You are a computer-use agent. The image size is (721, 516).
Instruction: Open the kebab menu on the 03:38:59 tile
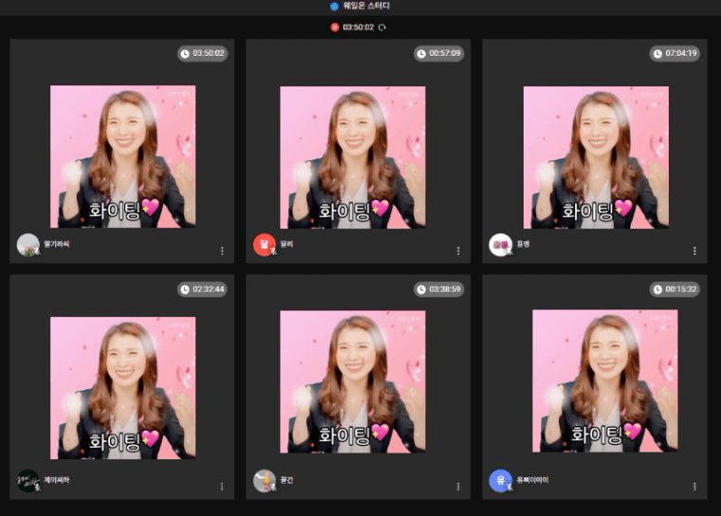point(458,487)
